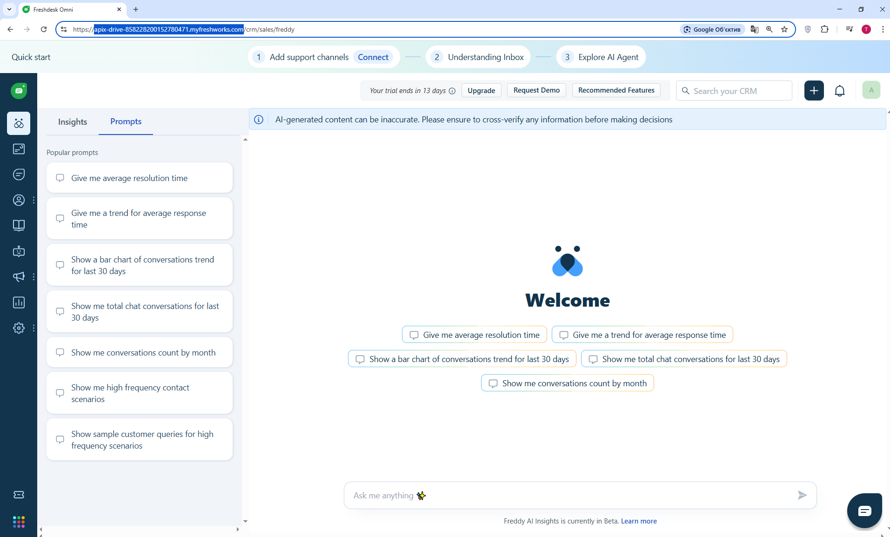Expand more options next to settings icon

[33, 328]
